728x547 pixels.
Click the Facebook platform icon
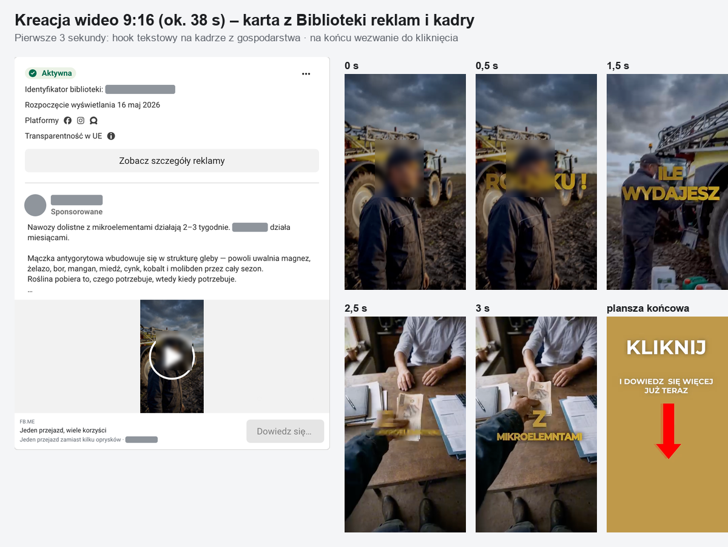(x=68, y=121)
